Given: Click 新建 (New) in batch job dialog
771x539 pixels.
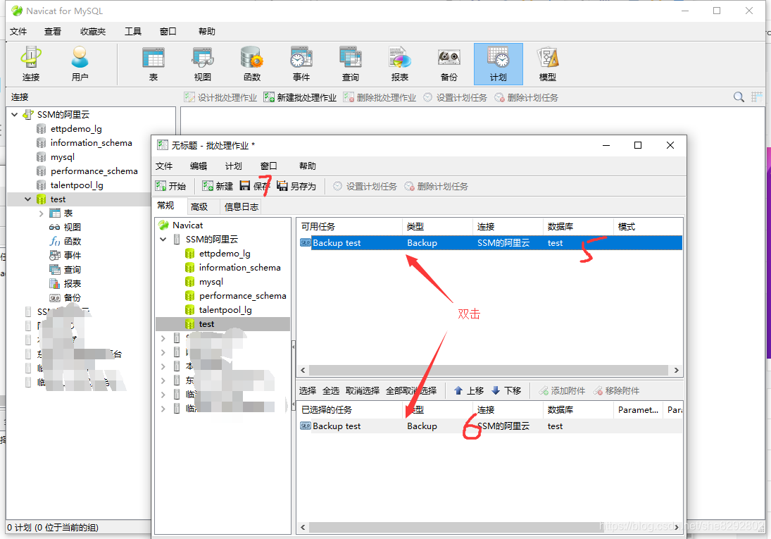Looking at the screenshot, I should tap(218, 186).
